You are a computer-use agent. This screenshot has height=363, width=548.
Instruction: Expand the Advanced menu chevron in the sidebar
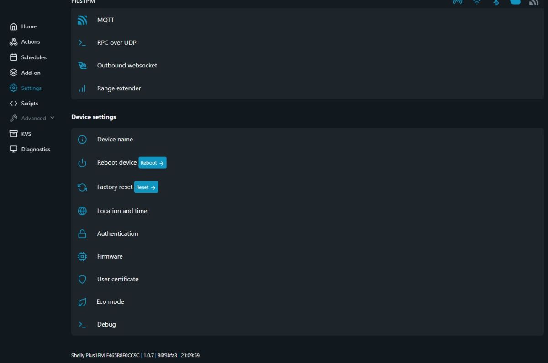(52, 118)
